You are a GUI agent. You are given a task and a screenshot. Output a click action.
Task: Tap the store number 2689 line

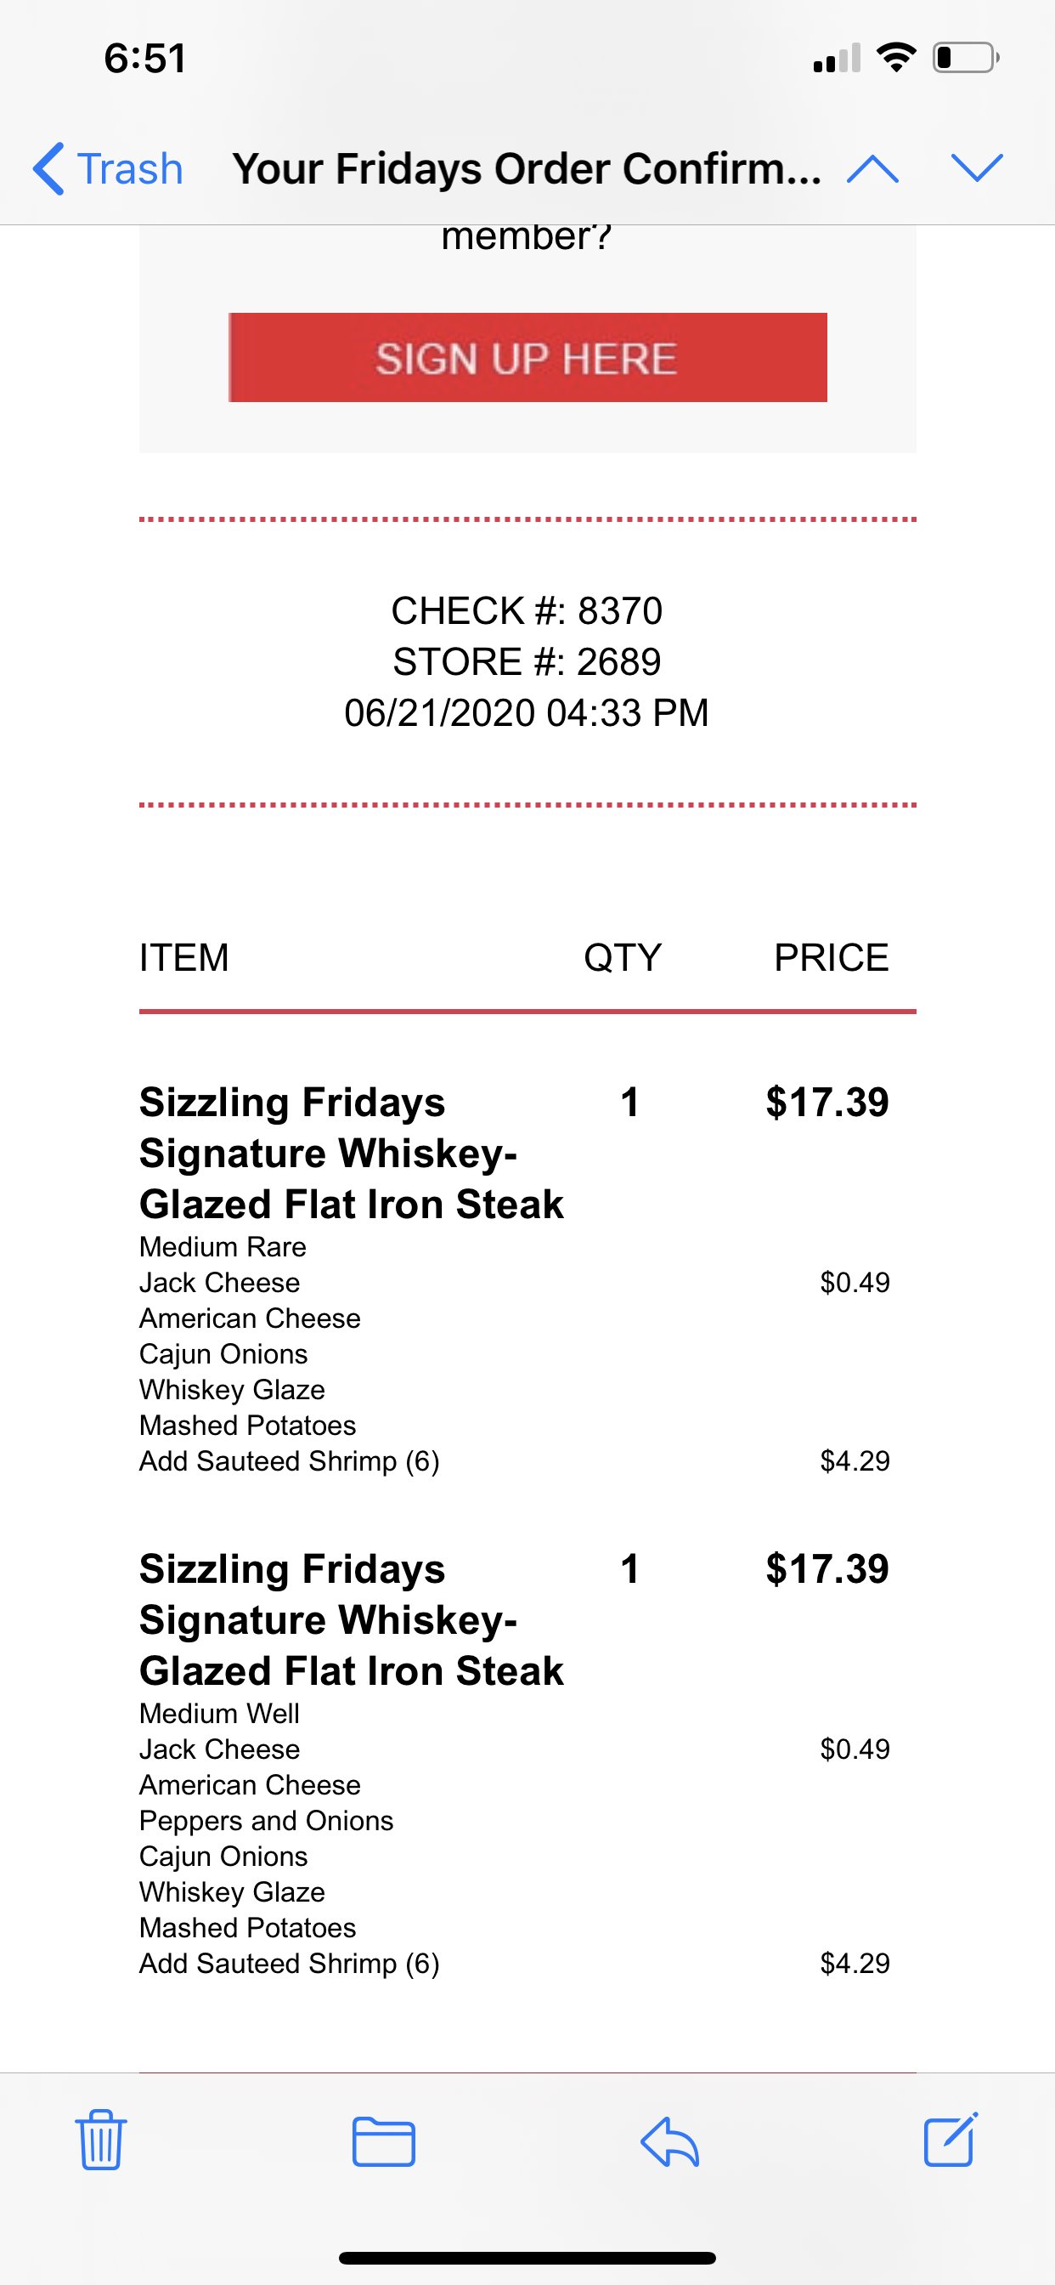tap(527, 661)
